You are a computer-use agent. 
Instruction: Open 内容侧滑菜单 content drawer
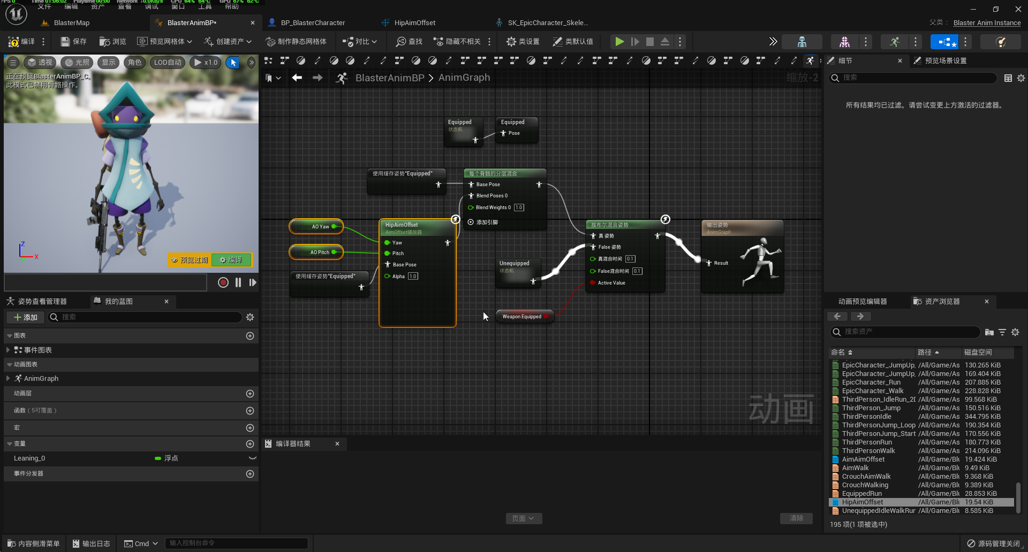point(33,543)
